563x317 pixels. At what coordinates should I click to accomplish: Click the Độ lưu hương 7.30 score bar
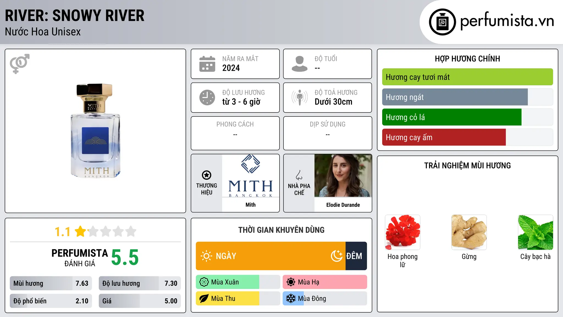pyautogui.click(x=140, y=283)
